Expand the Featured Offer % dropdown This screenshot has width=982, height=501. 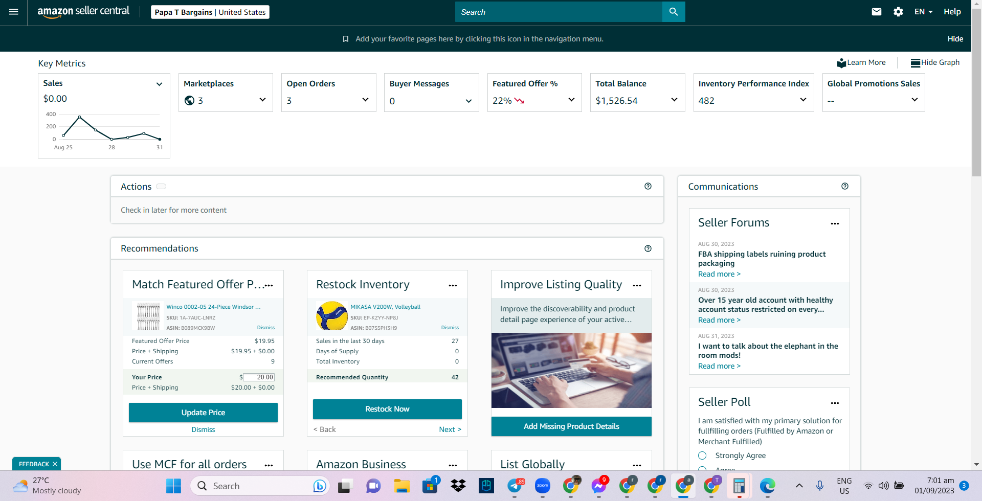coord(571,100)
